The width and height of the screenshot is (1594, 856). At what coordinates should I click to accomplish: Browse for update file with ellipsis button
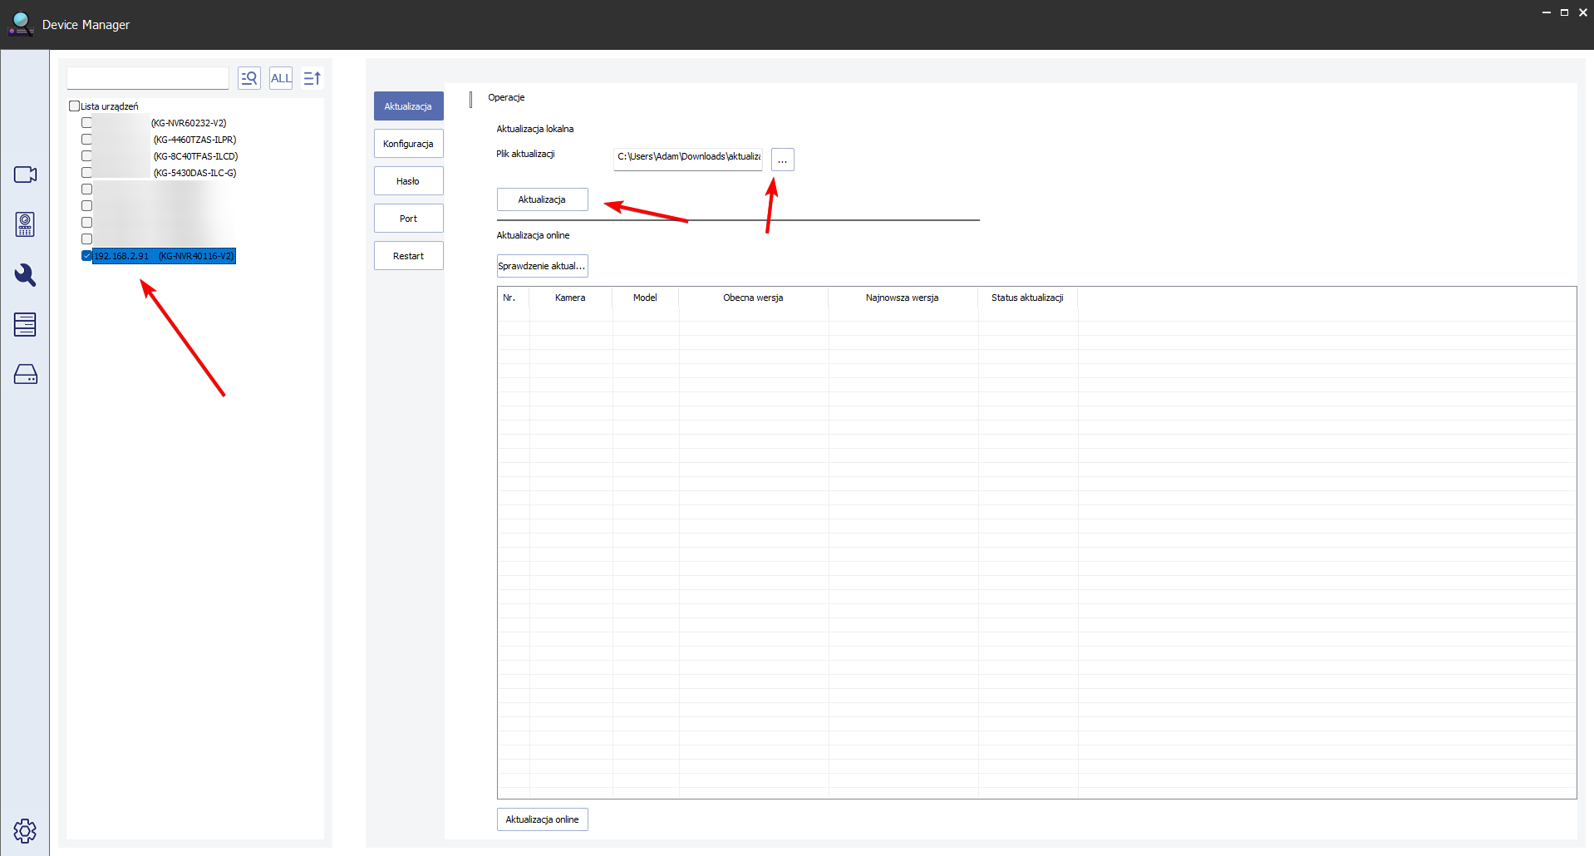point(782,160)
